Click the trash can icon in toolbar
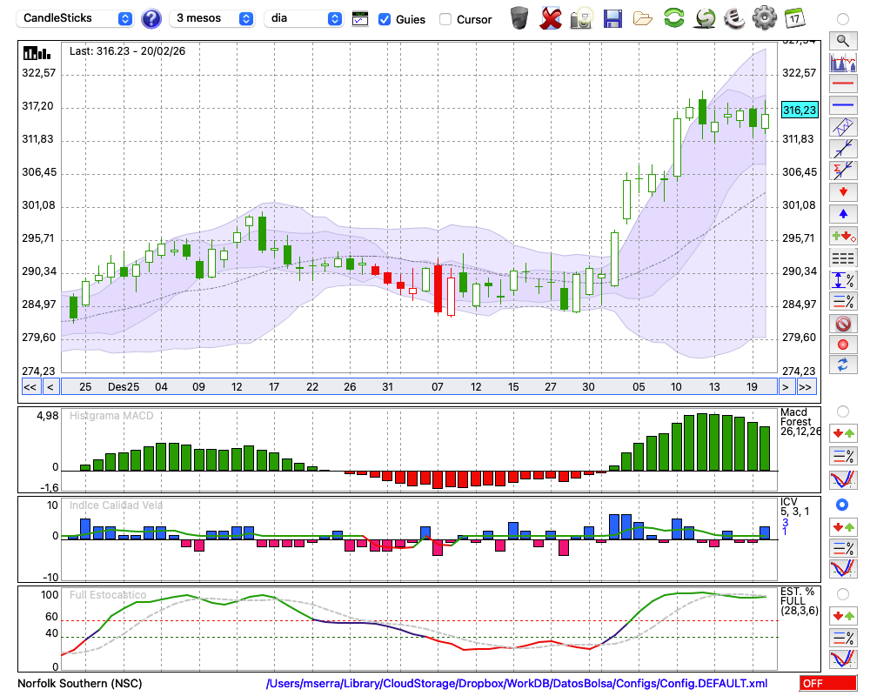 point(519,17)
